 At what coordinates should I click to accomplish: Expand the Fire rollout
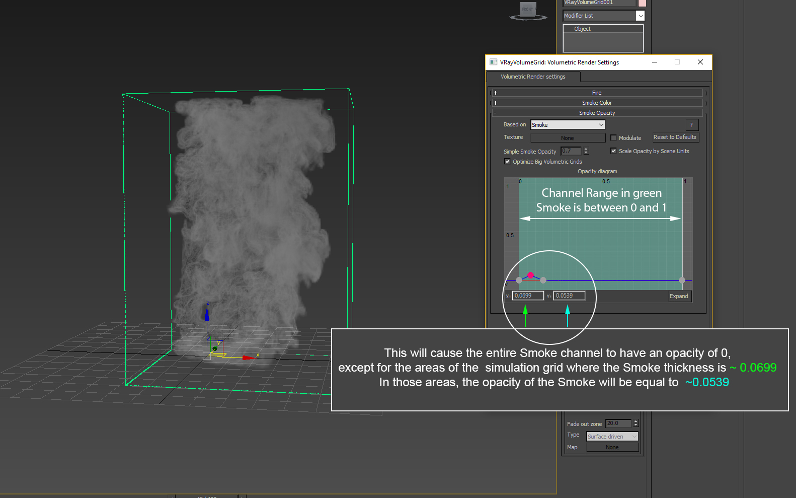597,93
